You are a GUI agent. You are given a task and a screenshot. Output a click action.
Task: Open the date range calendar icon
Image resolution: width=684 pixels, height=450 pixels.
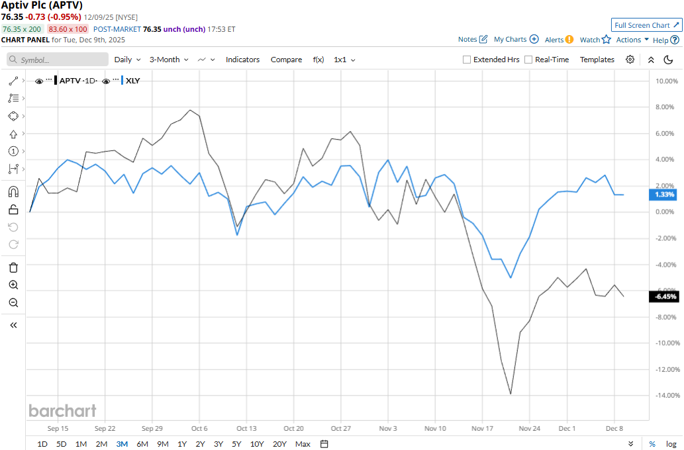point(324,444)
